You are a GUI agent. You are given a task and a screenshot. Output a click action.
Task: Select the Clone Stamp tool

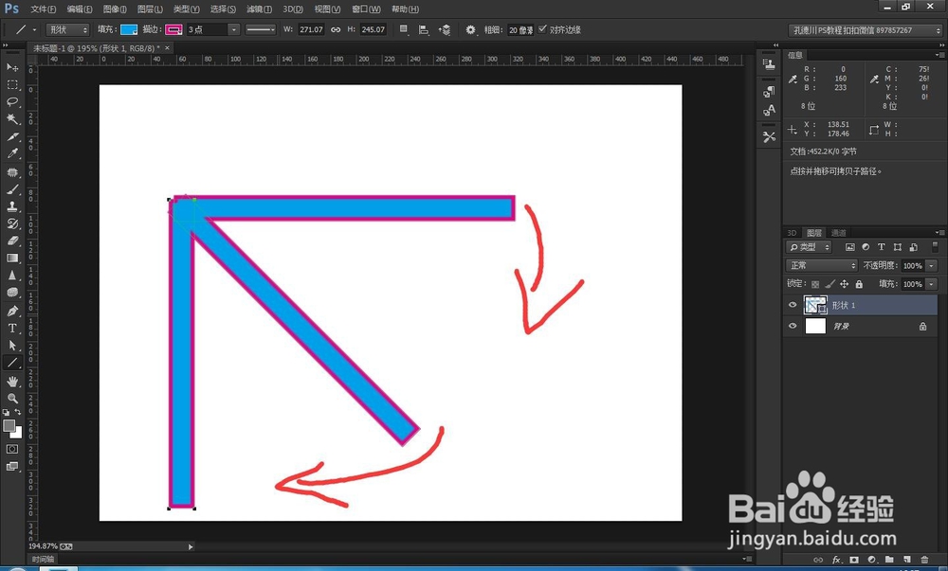point(12,206)
